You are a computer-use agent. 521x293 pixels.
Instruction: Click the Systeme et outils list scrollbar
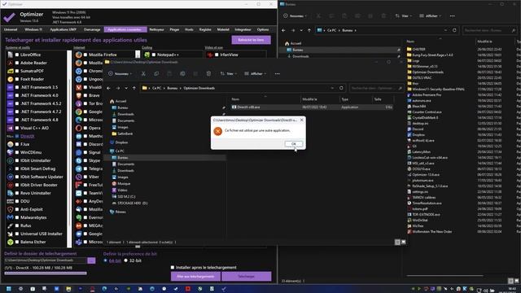click(x=69, y=149)
